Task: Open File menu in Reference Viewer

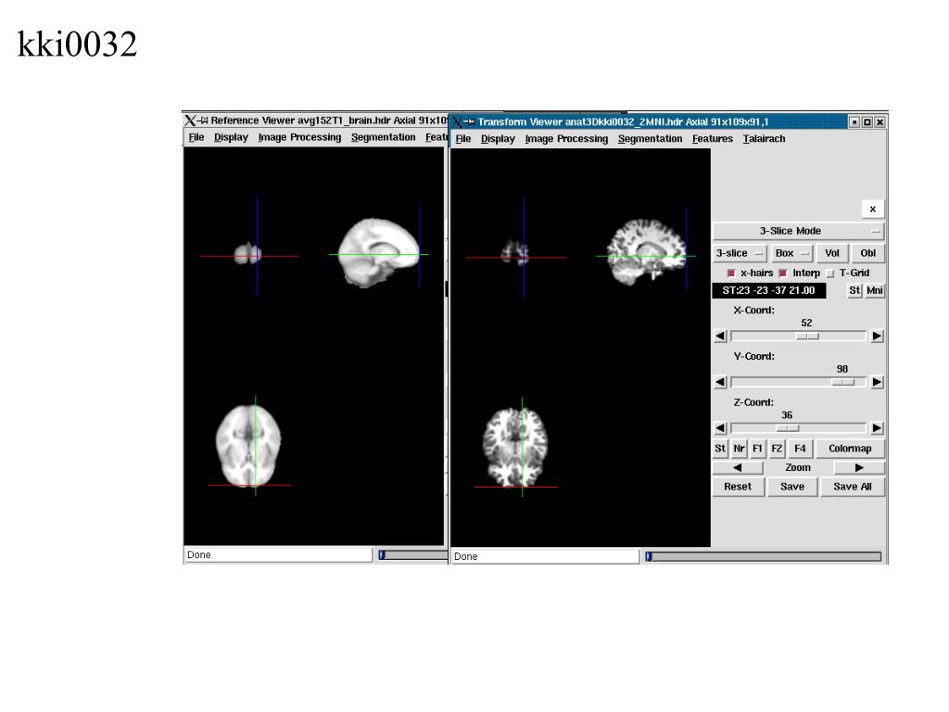Action: (196, 137)
